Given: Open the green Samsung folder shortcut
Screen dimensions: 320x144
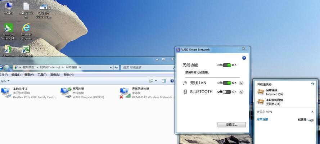Looking at the screenshot, I should (x=9, y=51).
